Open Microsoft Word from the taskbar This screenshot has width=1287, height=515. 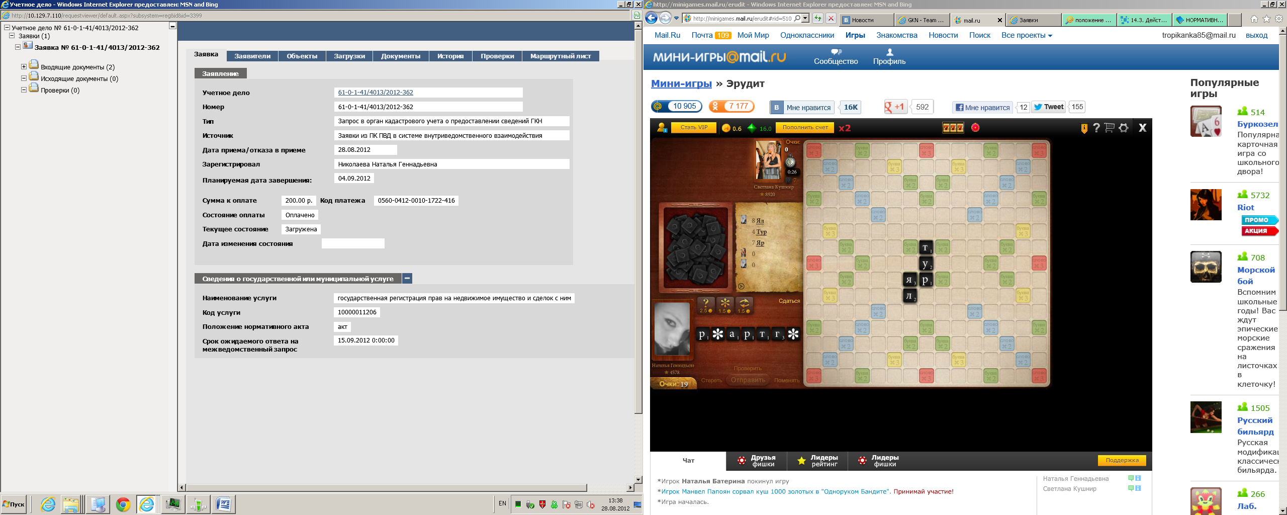[x=223, y=504]
